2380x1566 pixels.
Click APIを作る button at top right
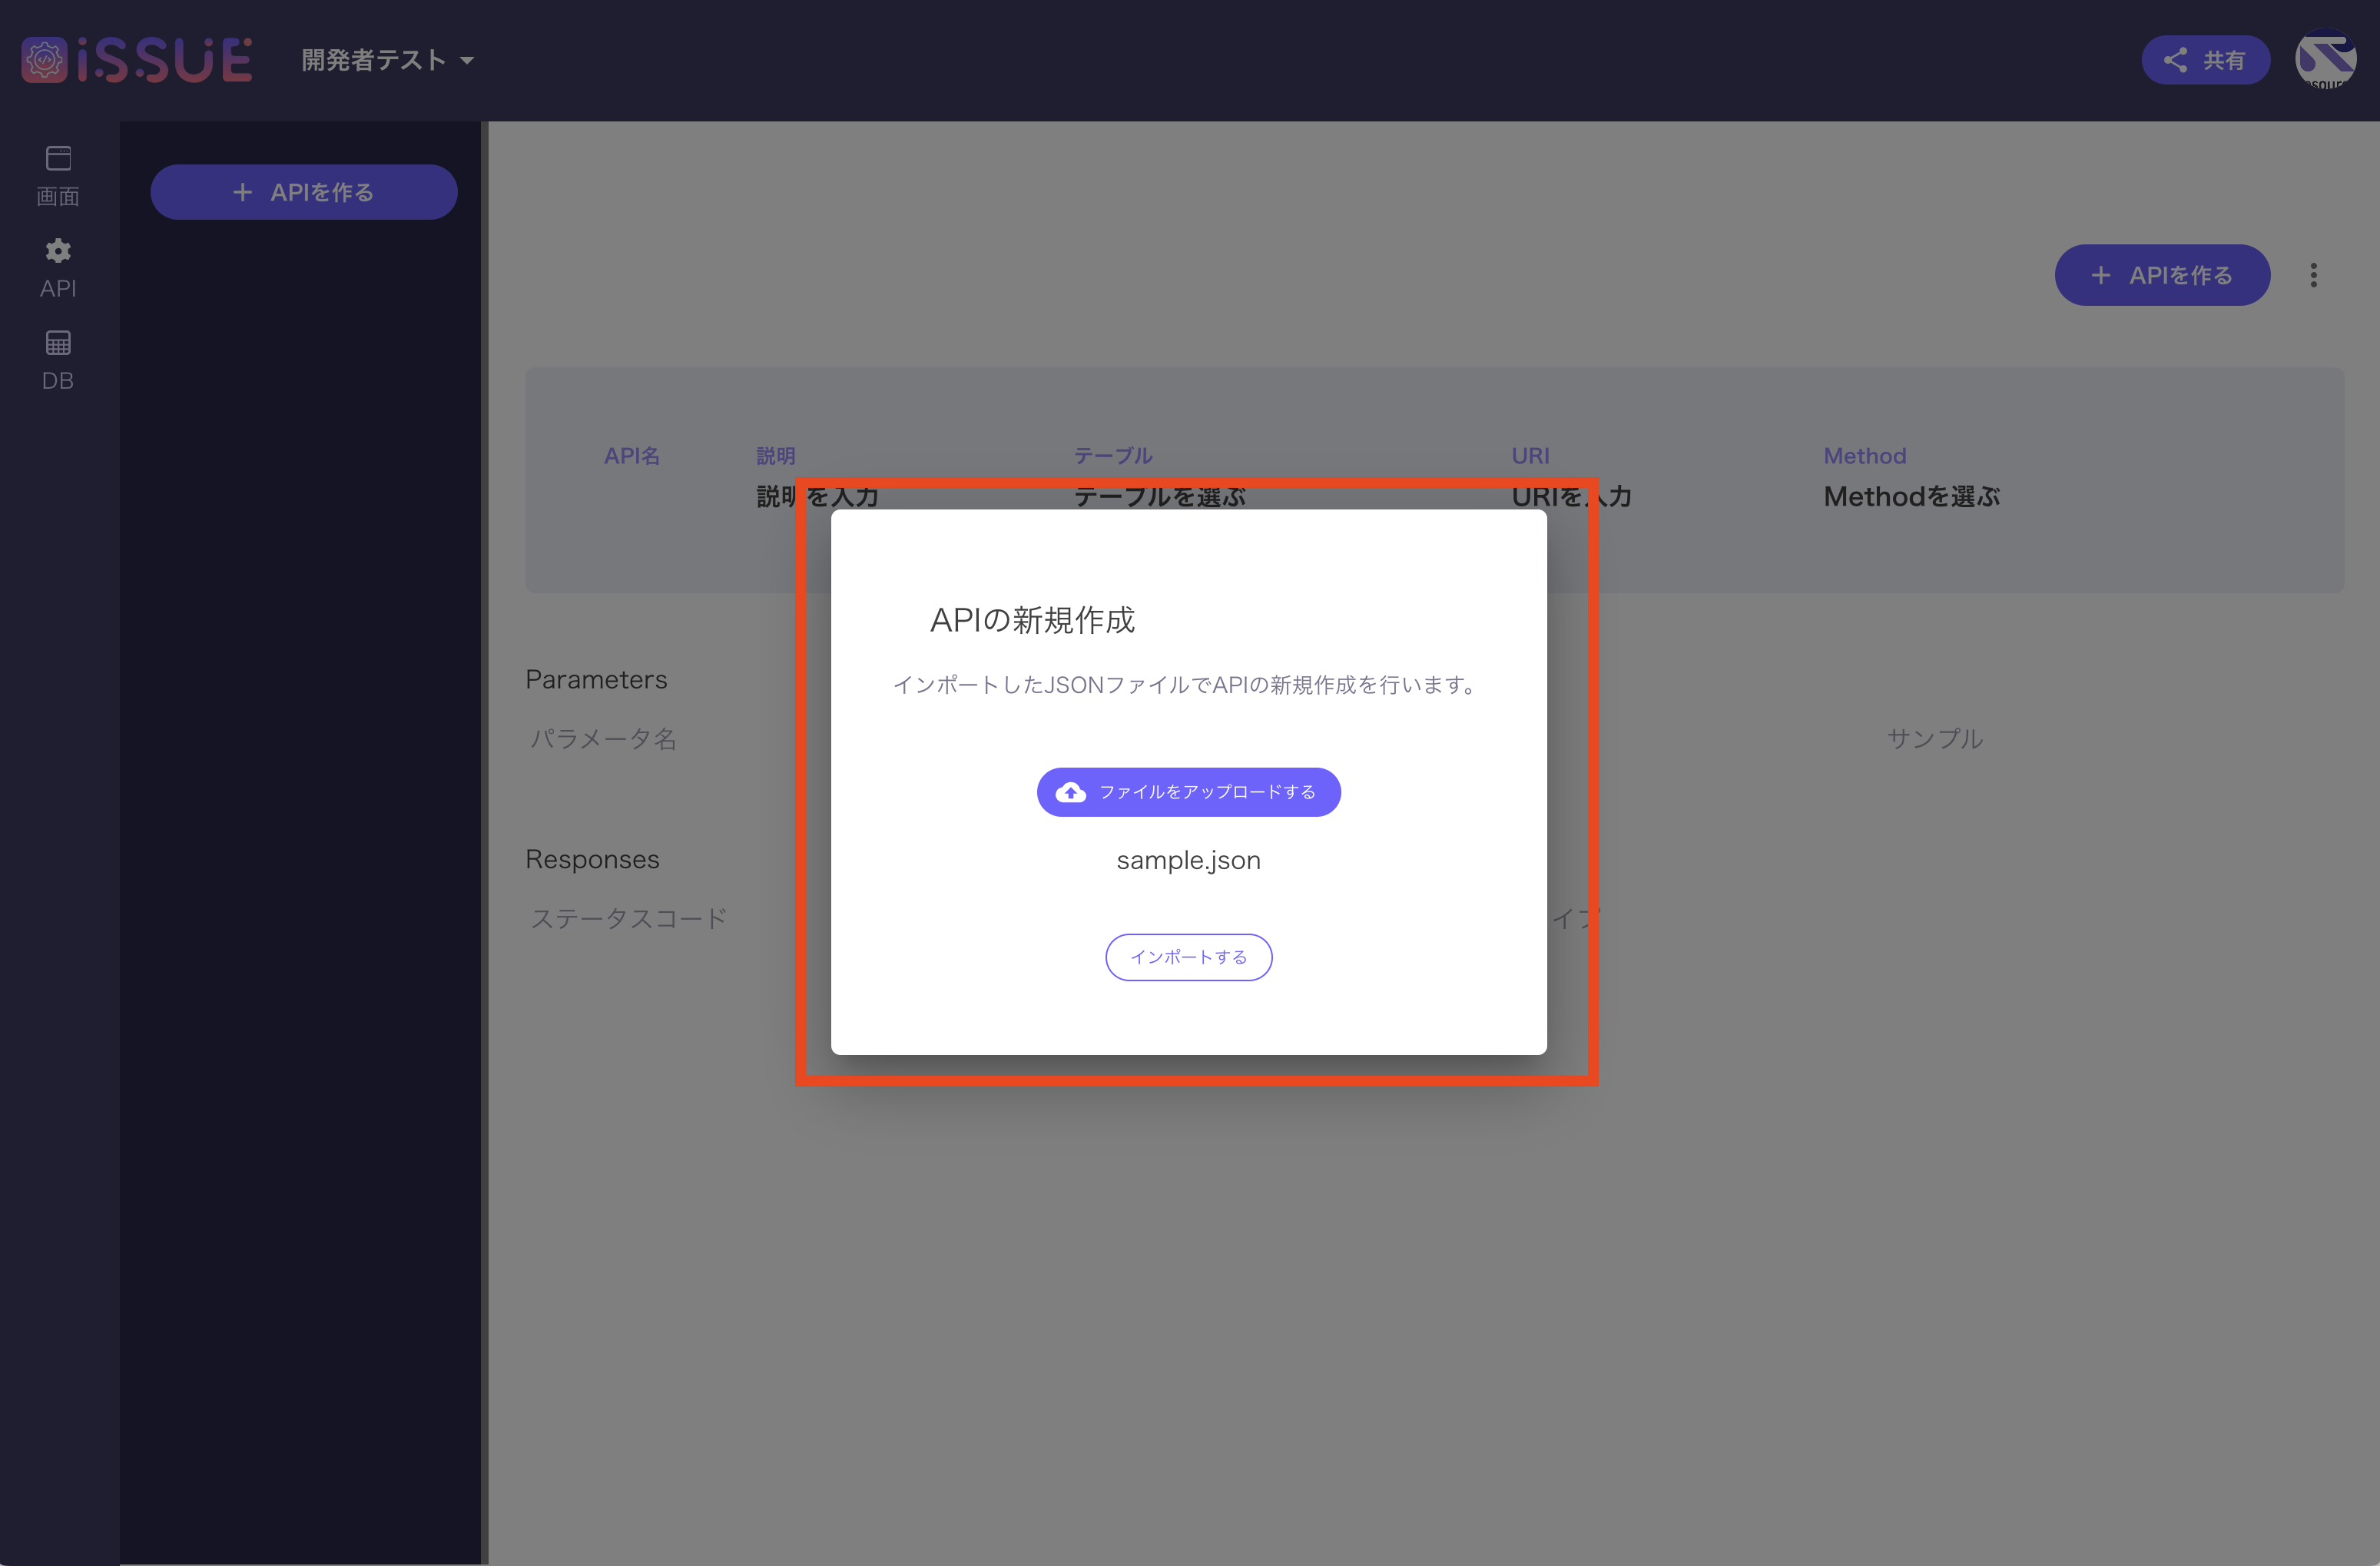(x=2162, y=275)
